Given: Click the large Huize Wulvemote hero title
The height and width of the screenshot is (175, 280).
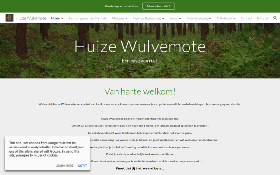Looking at the screenshot, I should click(140, 46).
